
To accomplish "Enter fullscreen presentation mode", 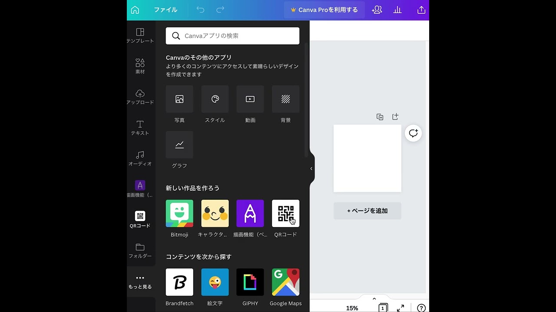I will [x=400, y=308].
